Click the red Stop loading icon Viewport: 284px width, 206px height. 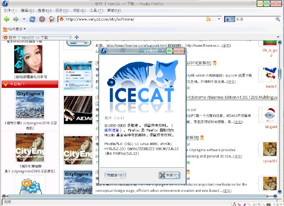(42, 19)
